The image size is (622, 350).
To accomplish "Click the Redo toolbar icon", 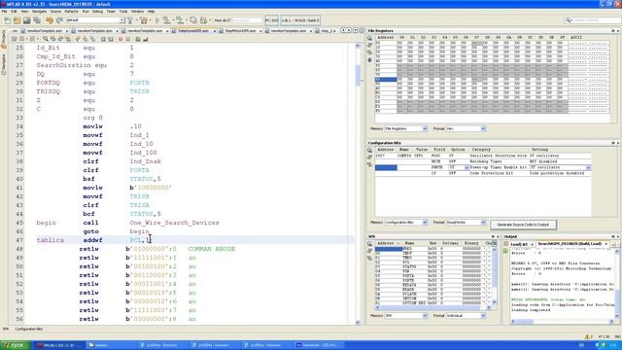I will [59, 20].
